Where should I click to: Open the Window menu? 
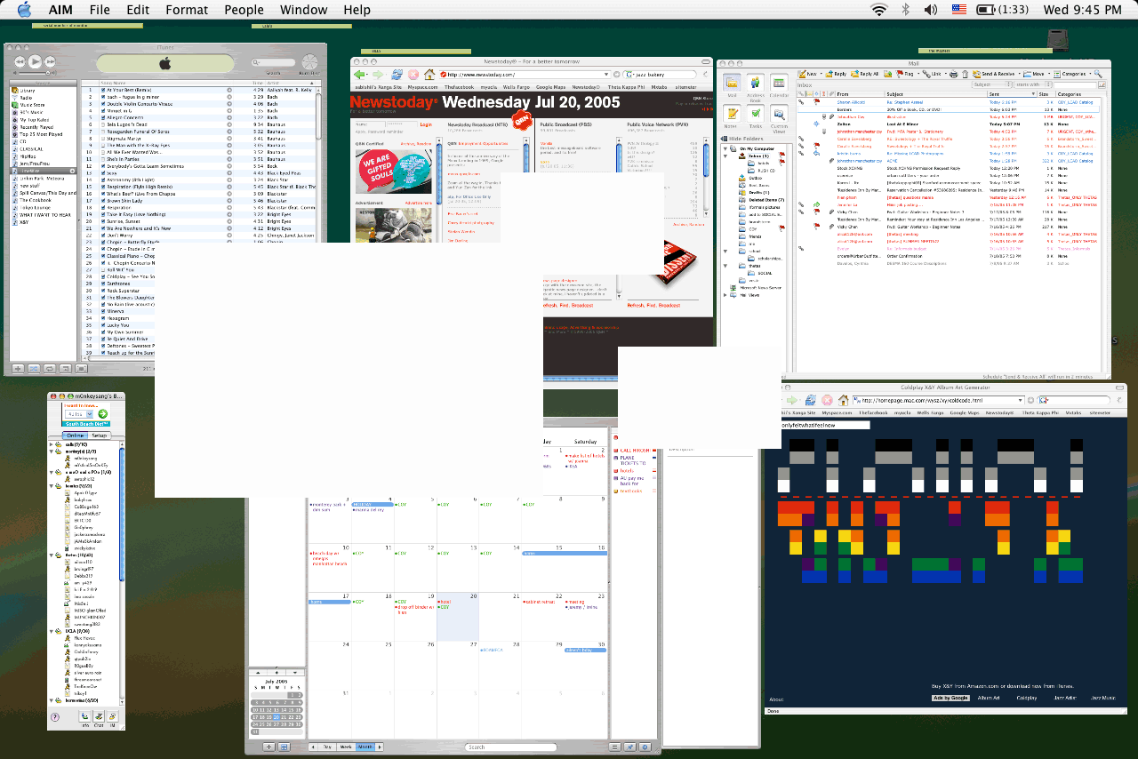pyautogui.click(x=303, y=10)
